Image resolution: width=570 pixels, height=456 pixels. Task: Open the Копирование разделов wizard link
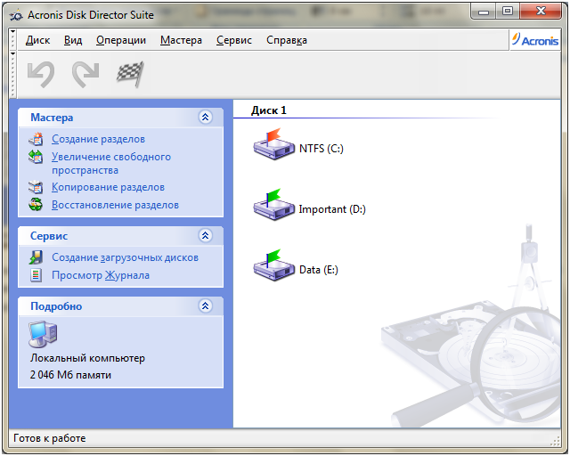(108, 188)
